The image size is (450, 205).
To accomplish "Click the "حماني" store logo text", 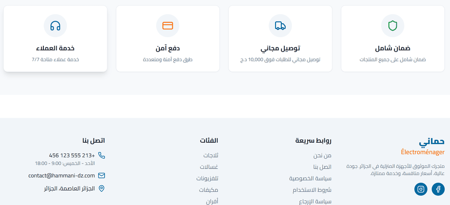I will (x=432, y=141).
